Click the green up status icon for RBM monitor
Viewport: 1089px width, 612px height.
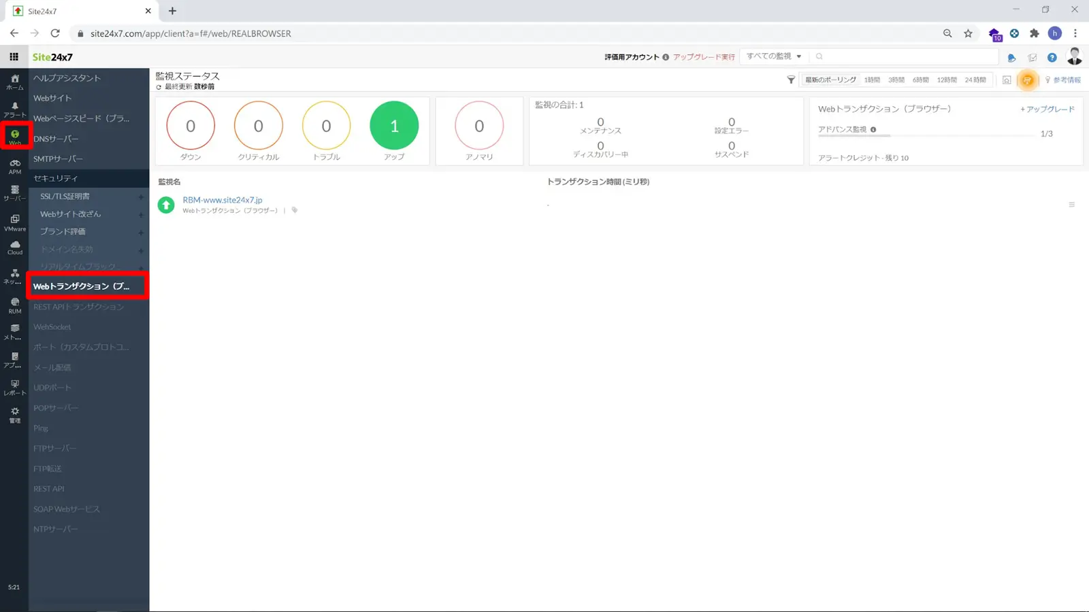pyautogui.click(x=166, y=205)
